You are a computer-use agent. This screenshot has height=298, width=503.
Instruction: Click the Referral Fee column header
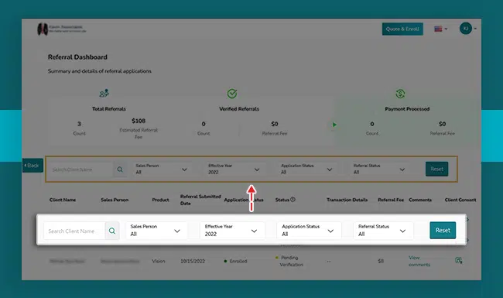pos(391,200)
